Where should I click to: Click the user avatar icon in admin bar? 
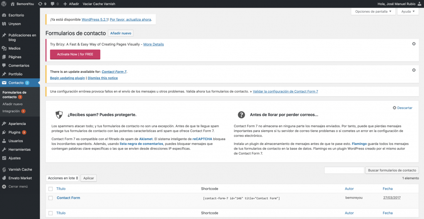[x=419, y=4]
